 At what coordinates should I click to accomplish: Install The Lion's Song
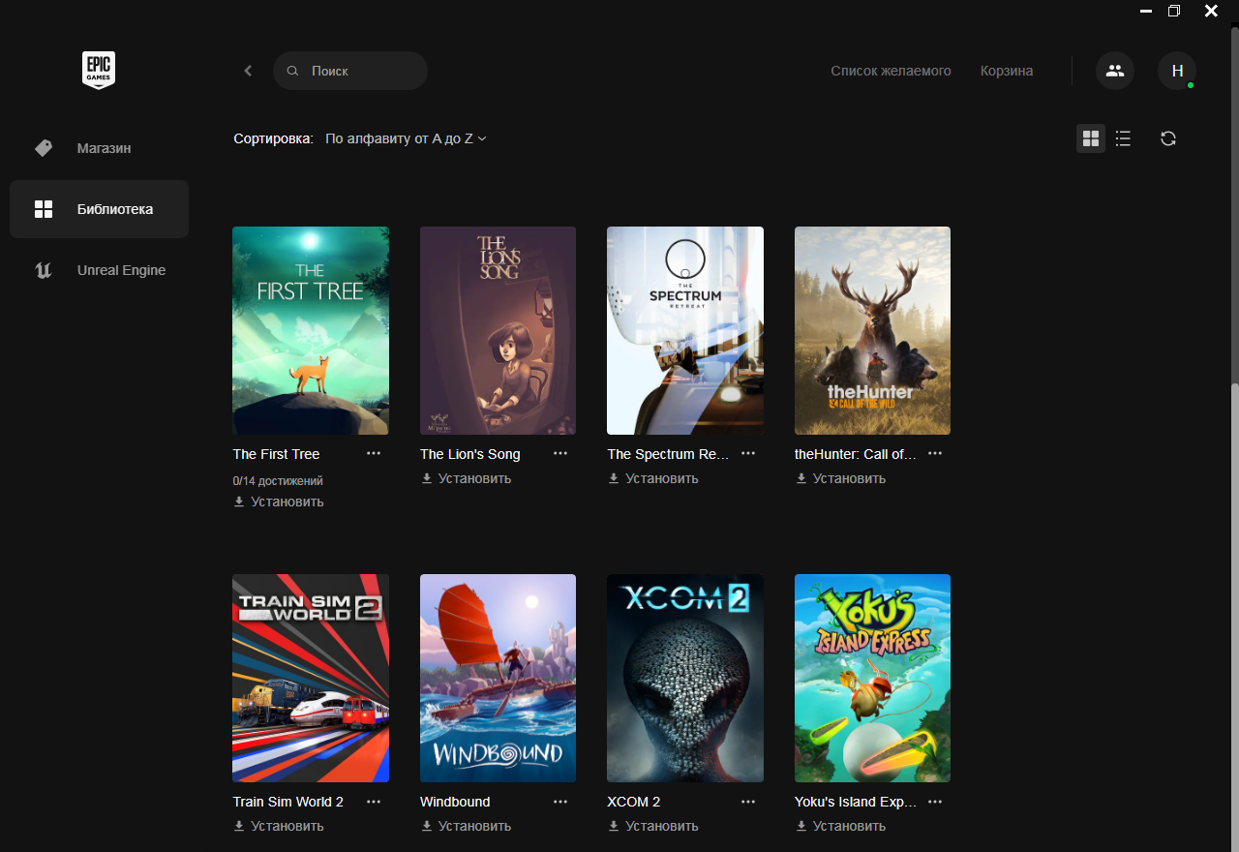pyautogui.click(x=466, y=478)
